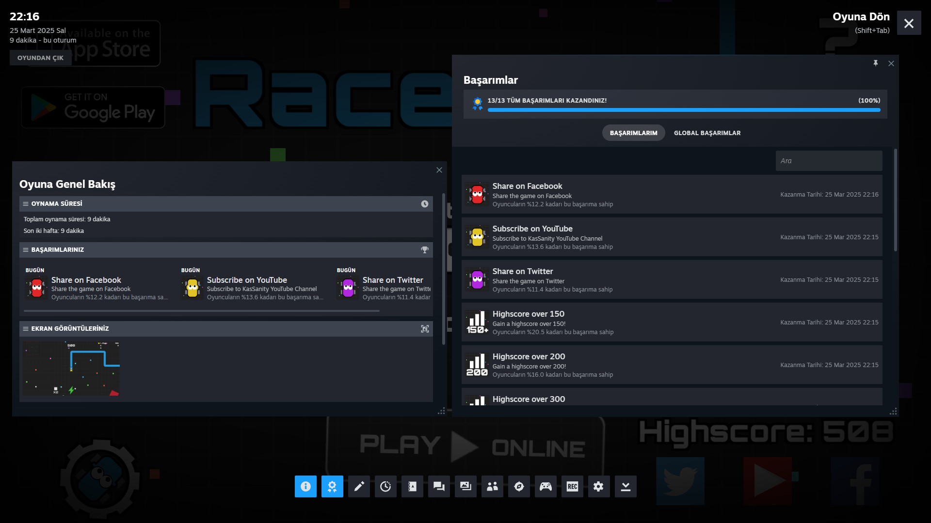Open the REC game recording icon

[x=572, y=486]
